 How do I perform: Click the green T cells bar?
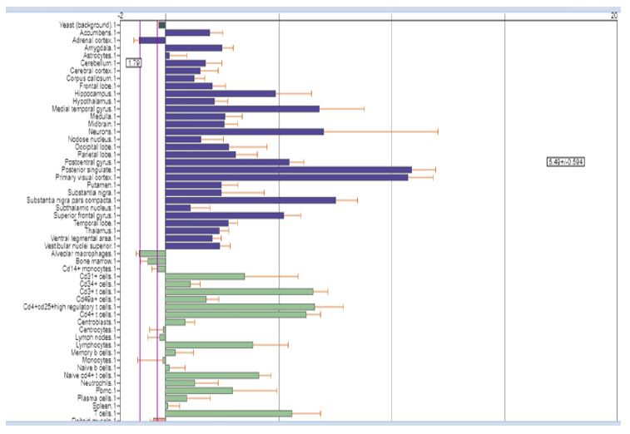pos(228,413)
